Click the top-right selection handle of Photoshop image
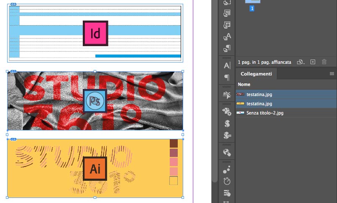This screenshot has height=203, width=337. pos(183,71)
